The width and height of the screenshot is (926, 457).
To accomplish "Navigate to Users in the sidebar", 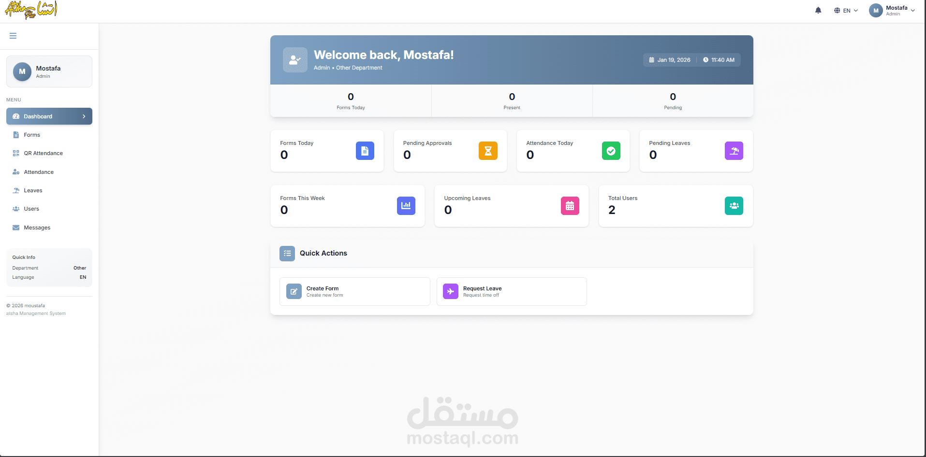I will (x=49, y=209).
